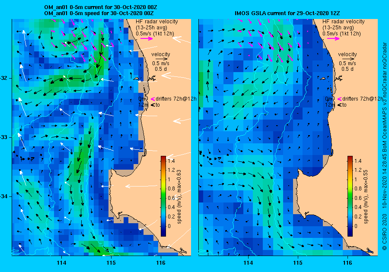Click the black velocity legend arrow in GSLA panel
The height and width of the screenshot is (272, 389).
click(x=348, y=59)
